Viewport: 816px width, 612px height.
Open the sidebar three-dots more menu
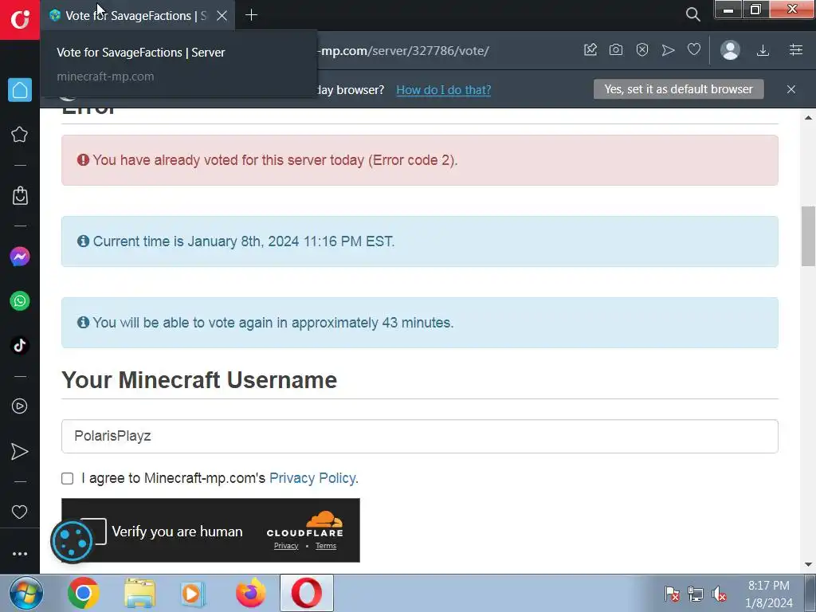click(20, 554)
